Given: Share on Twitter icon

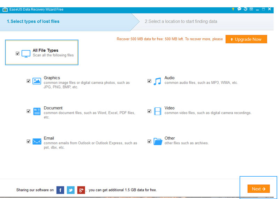Looking at the screenshot, I should [x=71, y=190].
